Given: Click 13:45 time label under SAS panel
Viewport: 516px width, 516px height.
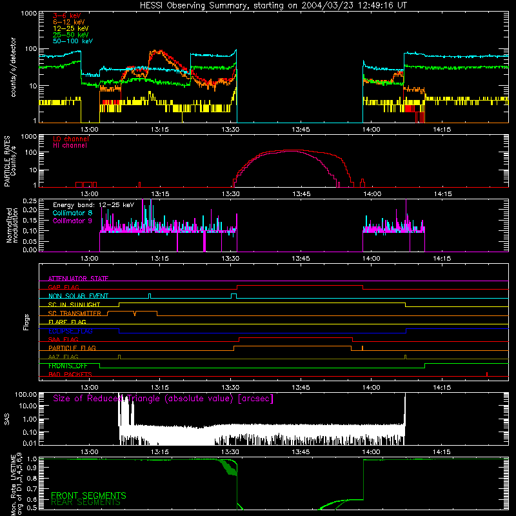Looking at the screenshot, I should [x=301, y=452].
